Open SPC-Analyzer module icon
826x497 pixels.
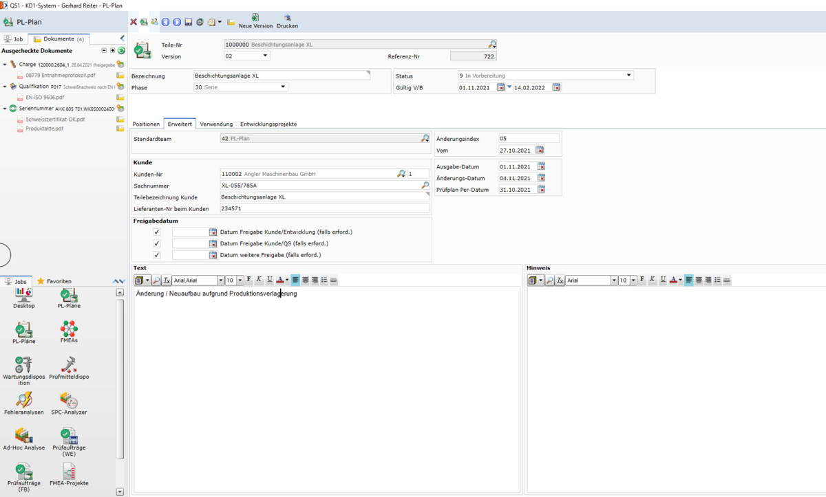coord(69,404)
